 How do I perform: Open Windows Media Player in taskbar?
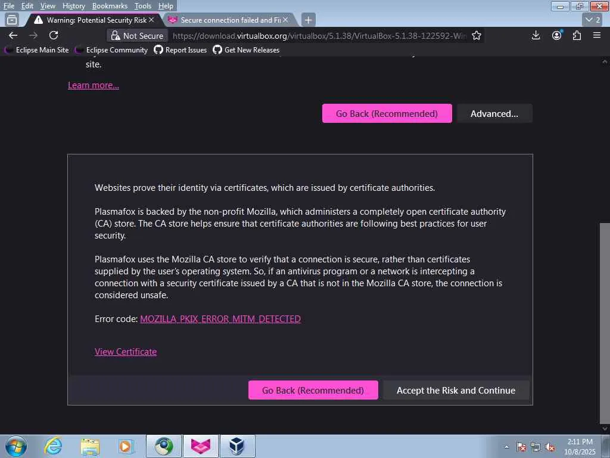pos(125,446)
